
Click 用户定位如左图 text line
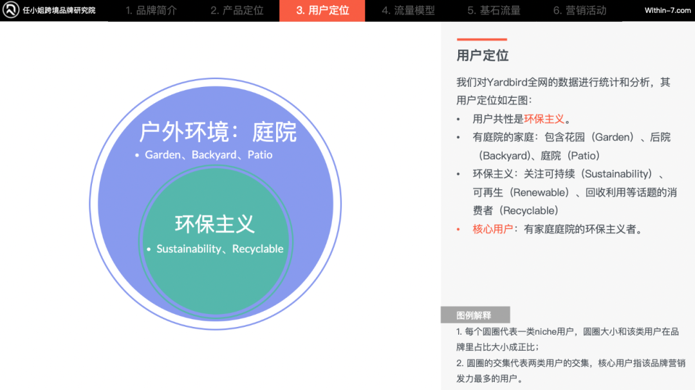tap(494, 100)
